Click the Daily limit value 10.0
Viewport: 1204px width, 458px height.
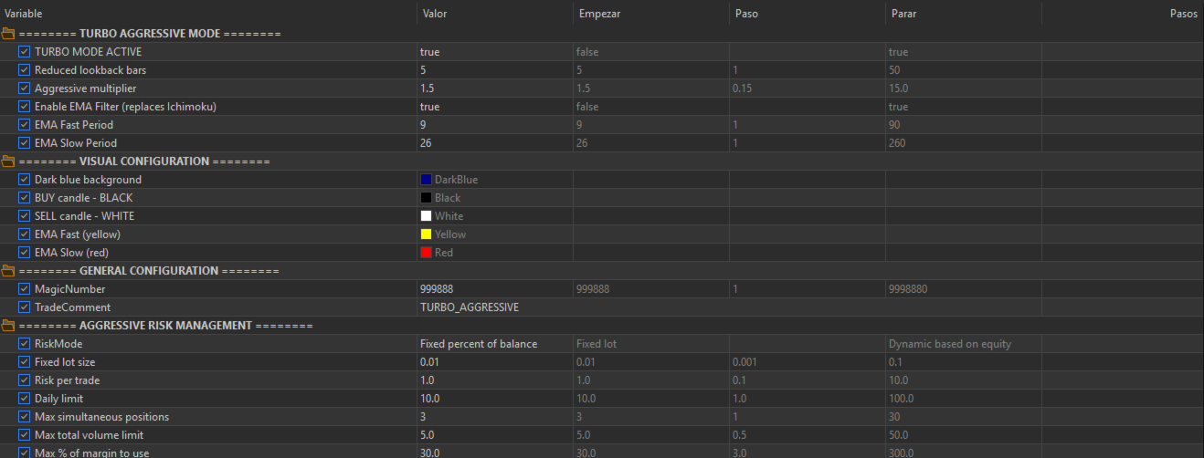click(430, 399)
